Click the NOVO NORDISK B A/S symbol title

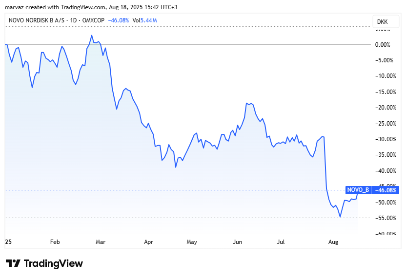36,20
